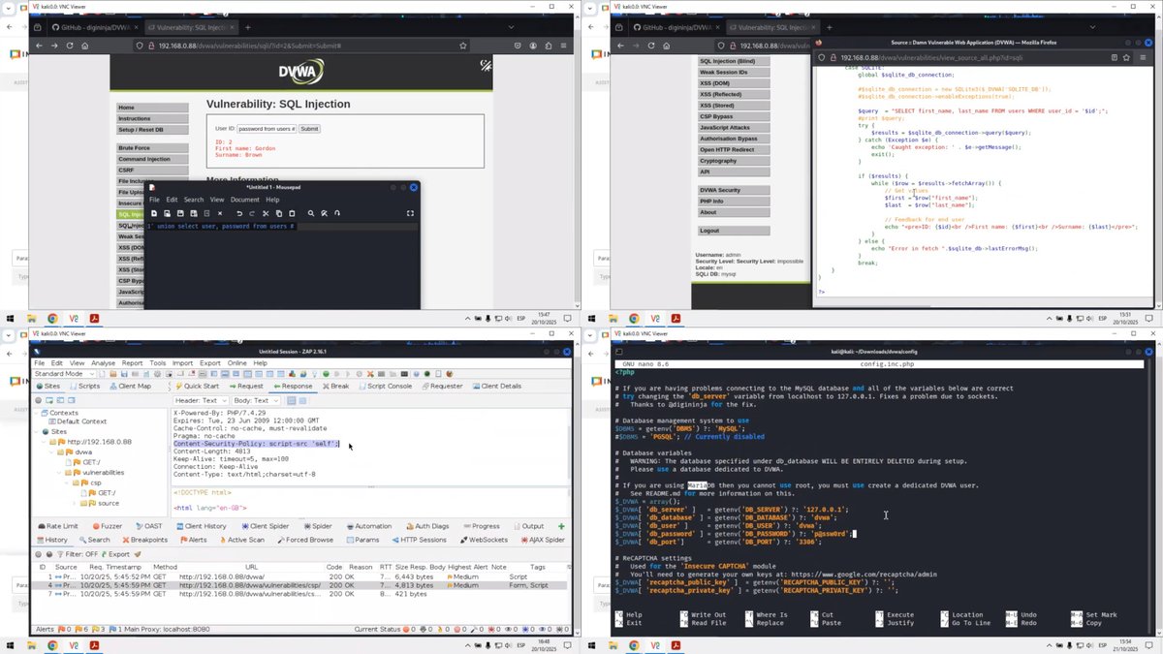Switch to the Scripts tab in ZAP

pyautogui.click(x=85, y=386)
